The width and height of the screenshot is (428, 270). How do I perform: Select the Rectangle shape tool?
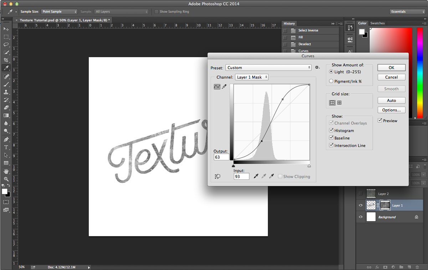(x=6, y=163)
